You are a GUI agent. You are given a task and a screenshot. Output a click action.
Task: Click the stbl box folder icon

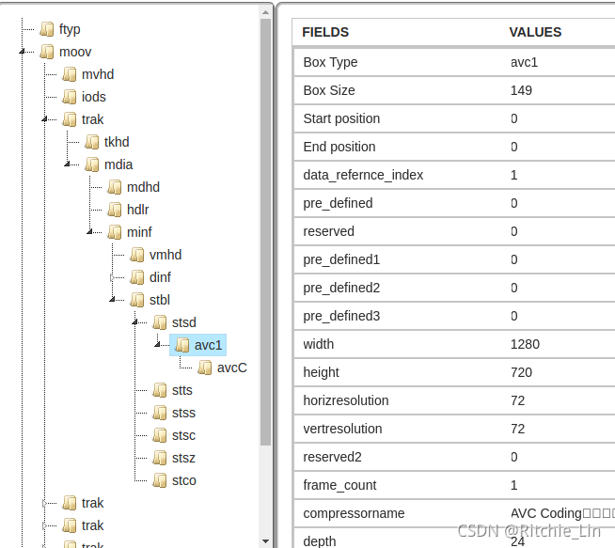[x=137, y=300]
